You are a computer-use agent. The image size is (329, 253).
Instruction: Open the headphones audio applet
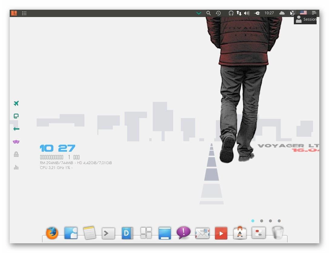(x=231, y=13)
